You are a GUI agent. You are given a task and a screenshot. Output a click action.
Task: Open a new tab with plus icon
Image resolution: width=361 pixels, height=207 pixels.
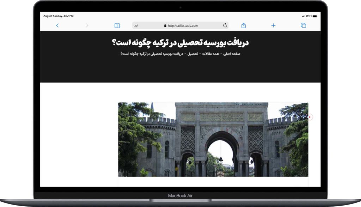pyautogui.click(x=273, y=25)
